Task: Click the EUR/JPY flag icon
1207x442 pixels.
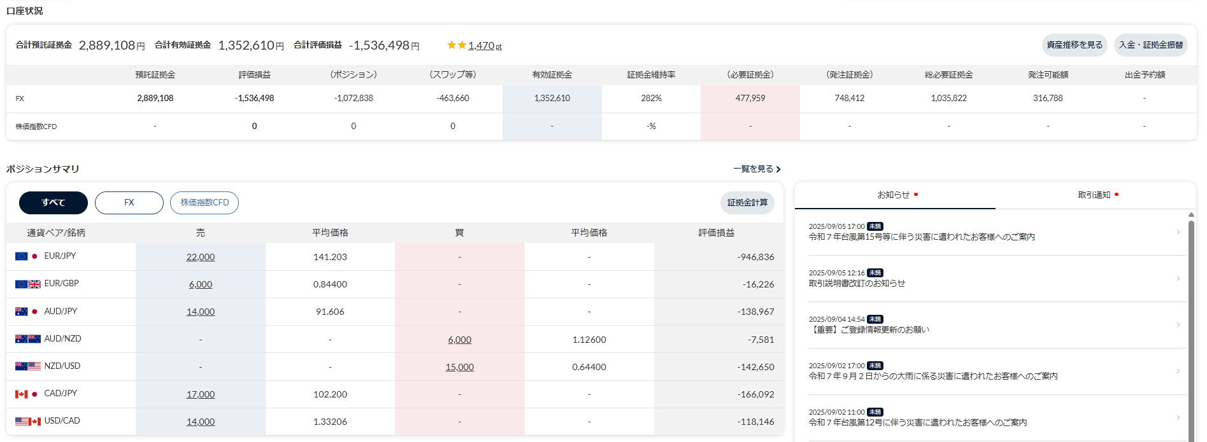Action: [x=27, y=256]
